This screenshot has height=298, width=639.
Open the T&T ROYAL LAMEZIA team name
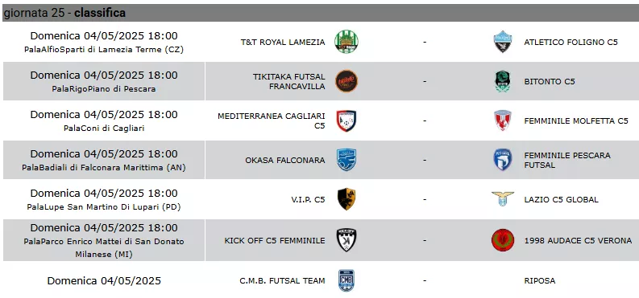point(283,42)
